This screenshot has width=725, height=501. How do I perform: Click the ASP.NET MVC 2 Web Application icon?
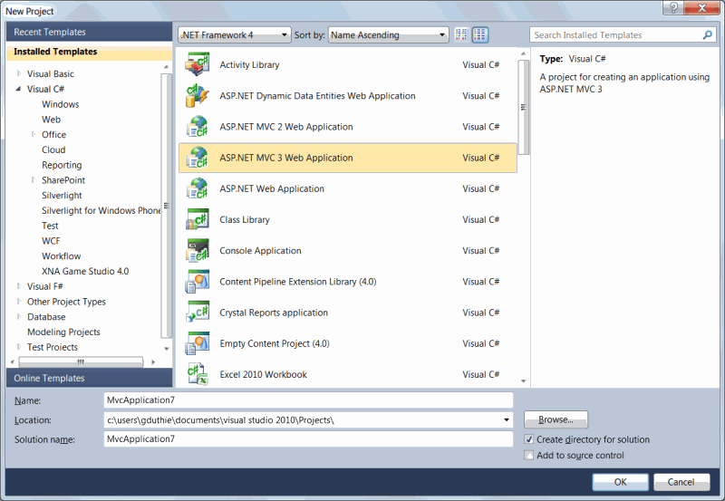click(198, 126)
